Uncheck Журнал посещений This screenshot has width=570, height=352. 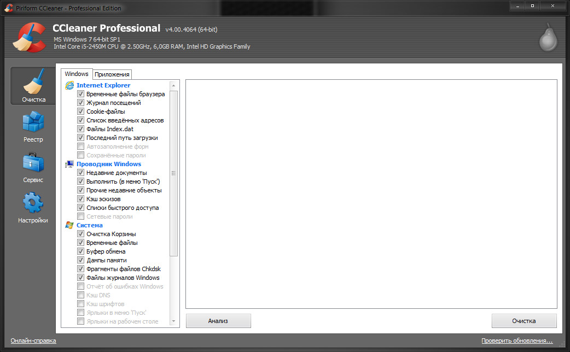pyautogui.click(x=81, y=103)
